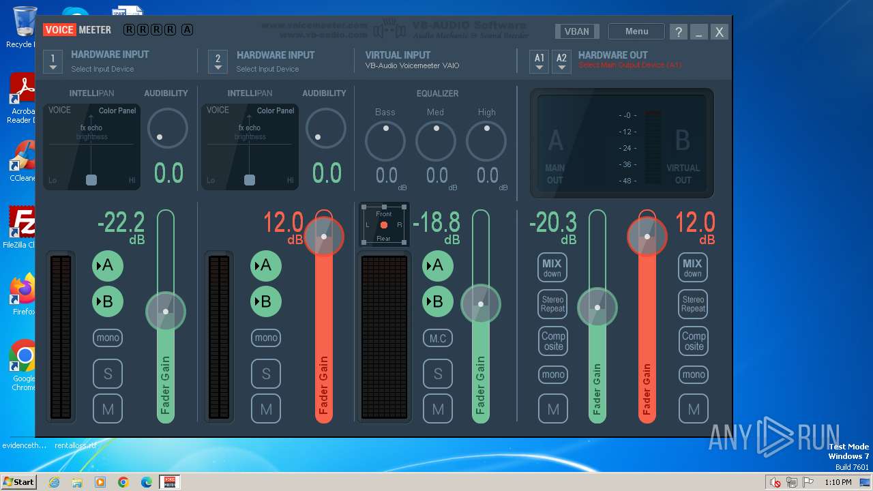Toggle bus B routing on Virtual Input

[438, 301]
